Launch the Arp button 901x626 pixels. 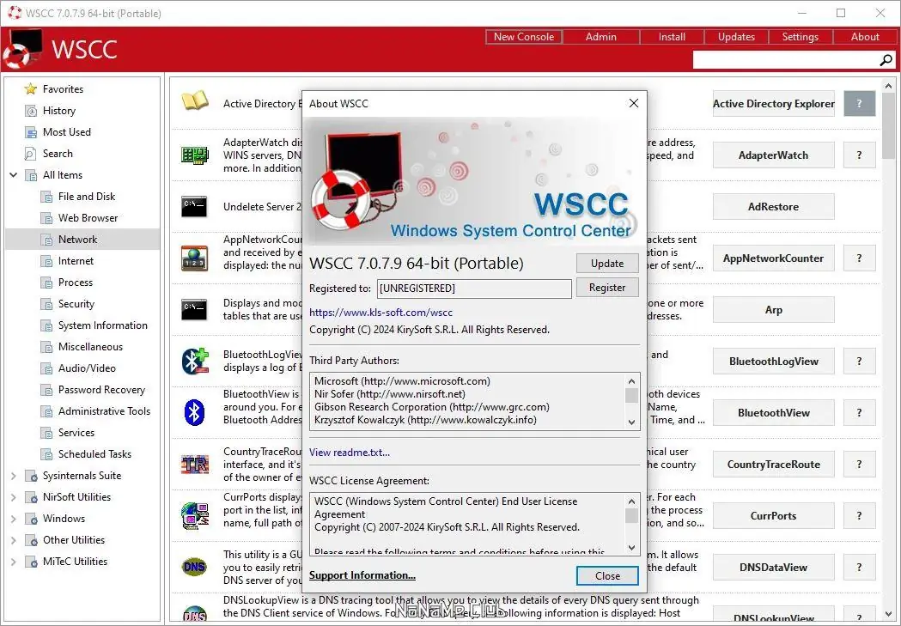click(773, 309)
